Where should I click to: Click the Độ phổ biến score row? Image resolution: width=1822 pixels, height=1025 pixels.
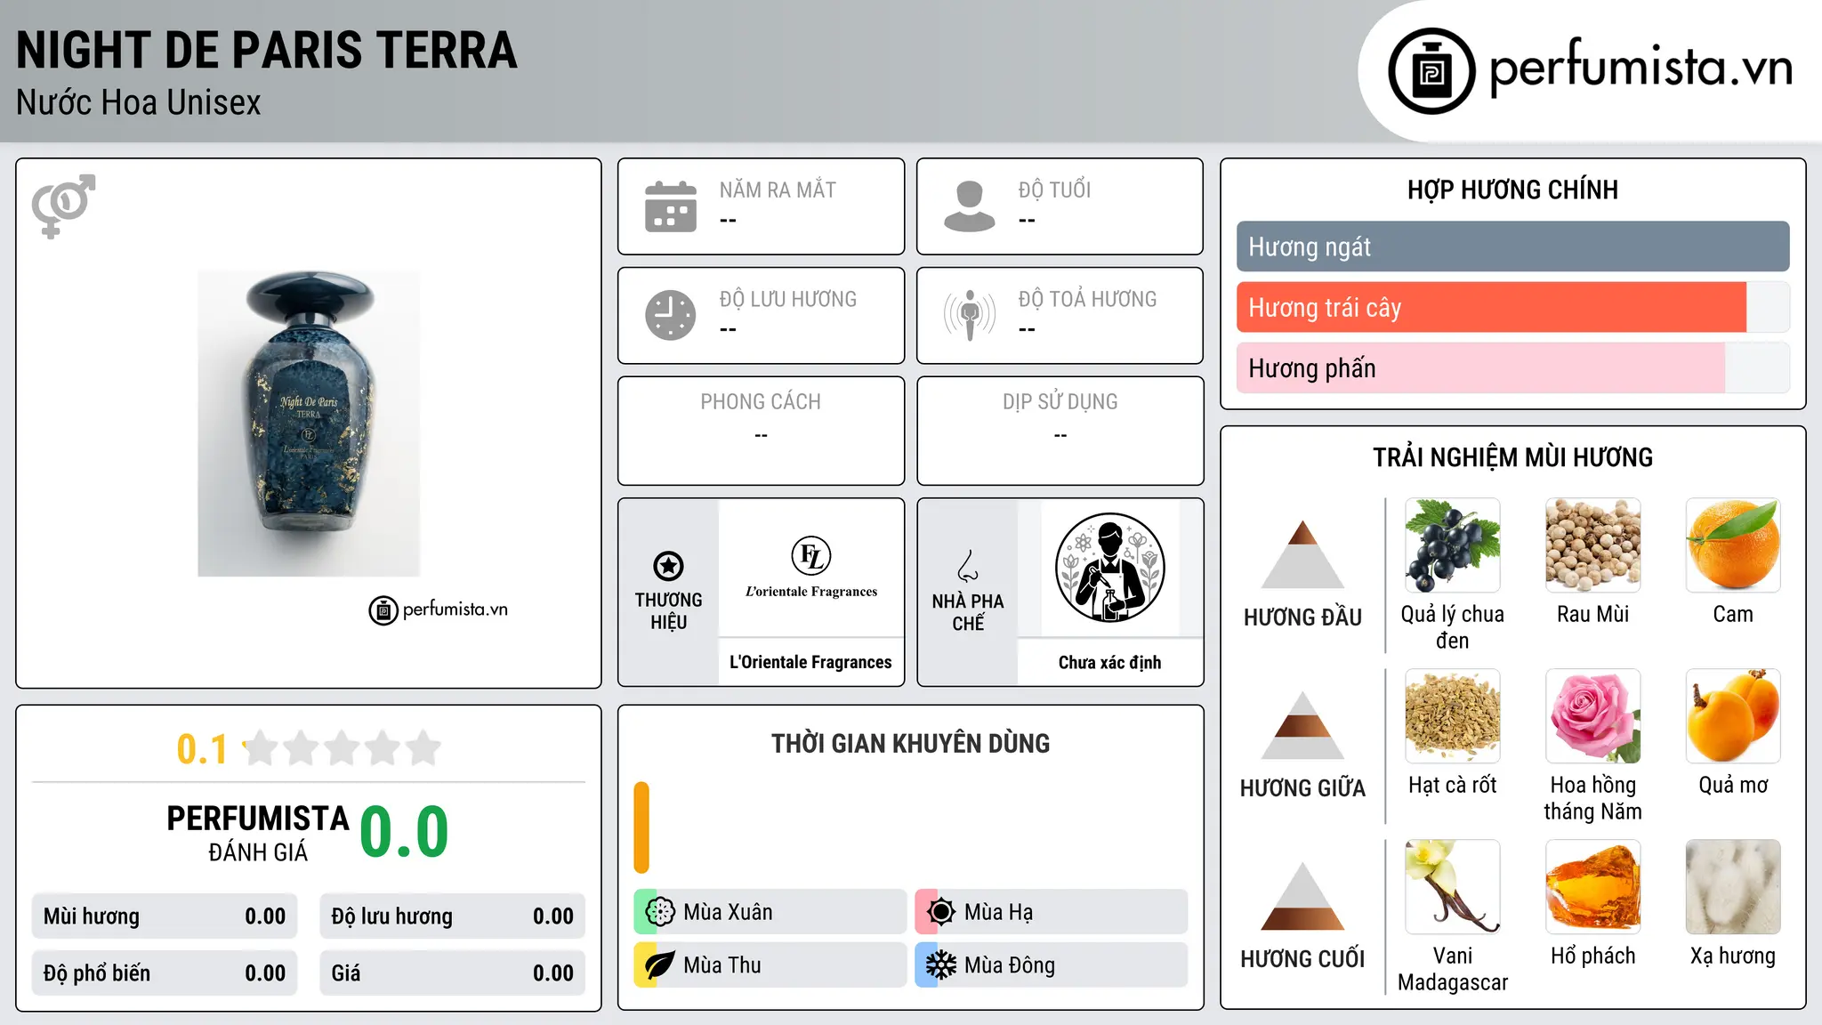click(165, 973)
